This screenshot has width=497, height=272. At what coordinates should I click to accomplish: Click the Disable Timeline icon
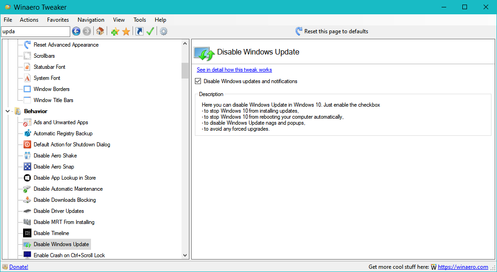click(x=27, y=233)
